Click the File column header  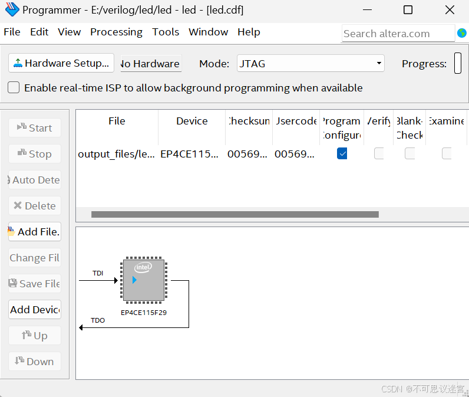pos(117,127)
